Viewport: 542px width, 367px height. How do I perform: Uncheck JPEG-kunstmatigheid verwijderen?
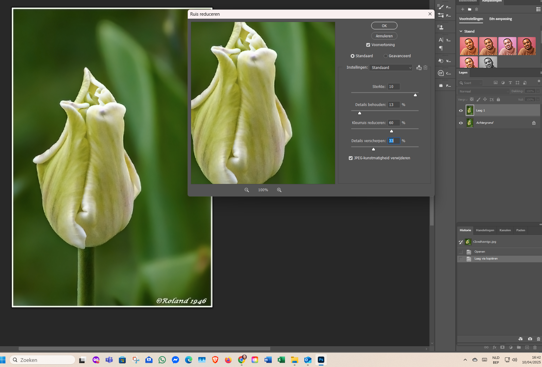[351, 158]
